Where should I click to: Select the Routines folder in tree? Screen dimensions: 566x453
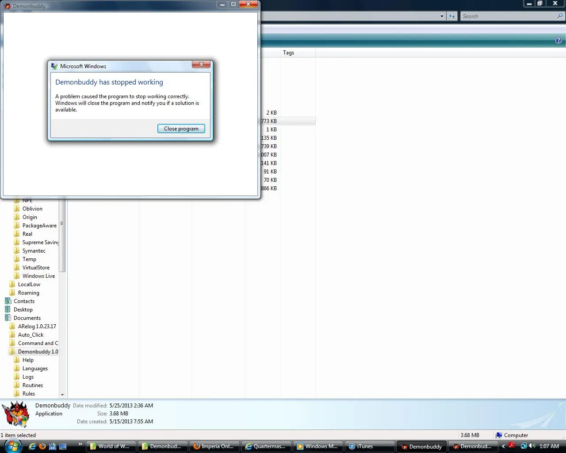coord(33,385)
